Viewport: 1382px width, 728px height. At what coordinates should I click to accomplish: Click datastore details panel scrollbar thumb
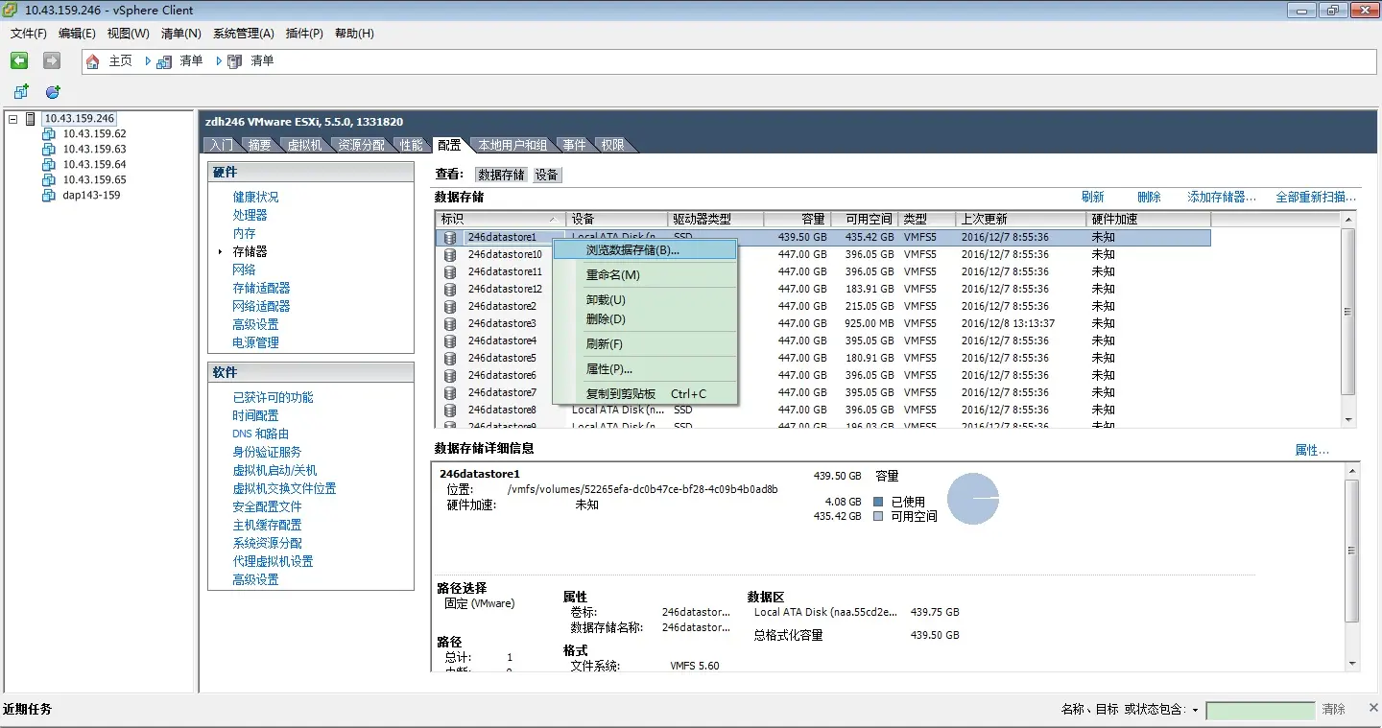click(1351, 551)
